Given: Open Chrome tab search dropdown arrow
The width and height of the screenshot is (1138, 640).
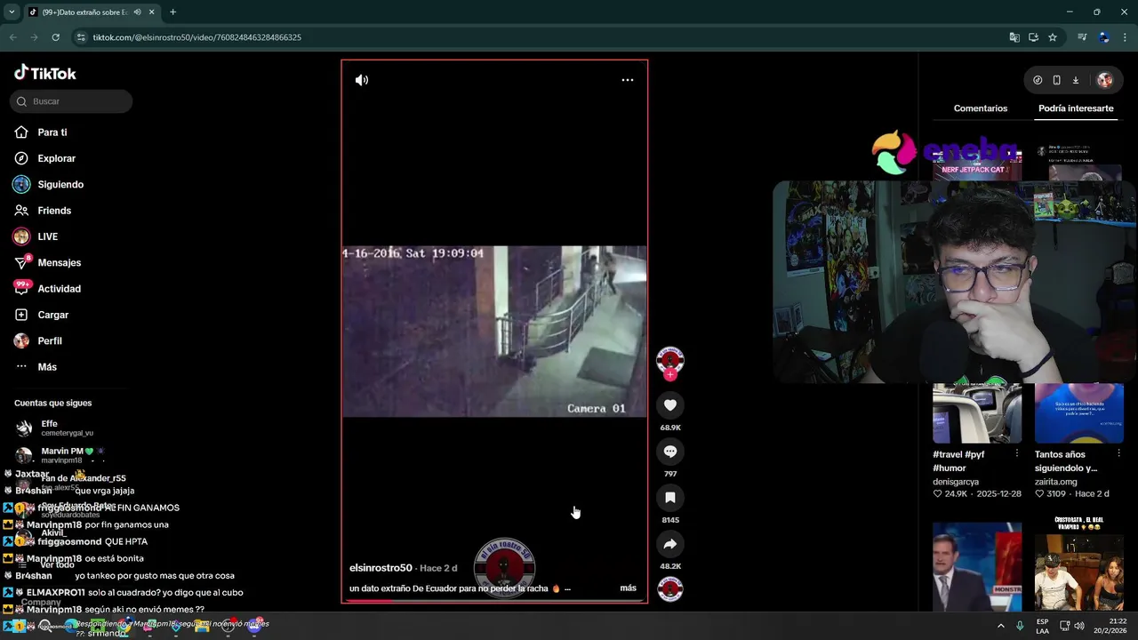Looking at the screenshot, I should (x=12, y=12).
